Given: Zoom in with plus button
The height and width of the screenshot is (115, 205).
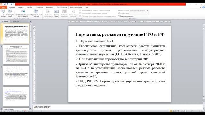Looking at the screenshot, I should [200, 111].
